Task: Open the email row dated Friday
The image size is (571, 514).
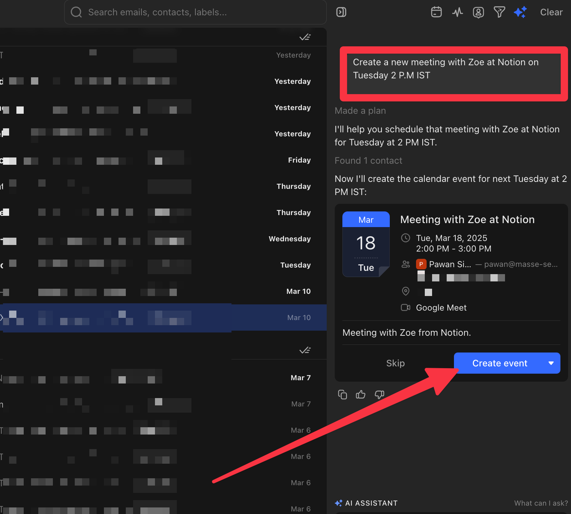Action: coord(163,160)
